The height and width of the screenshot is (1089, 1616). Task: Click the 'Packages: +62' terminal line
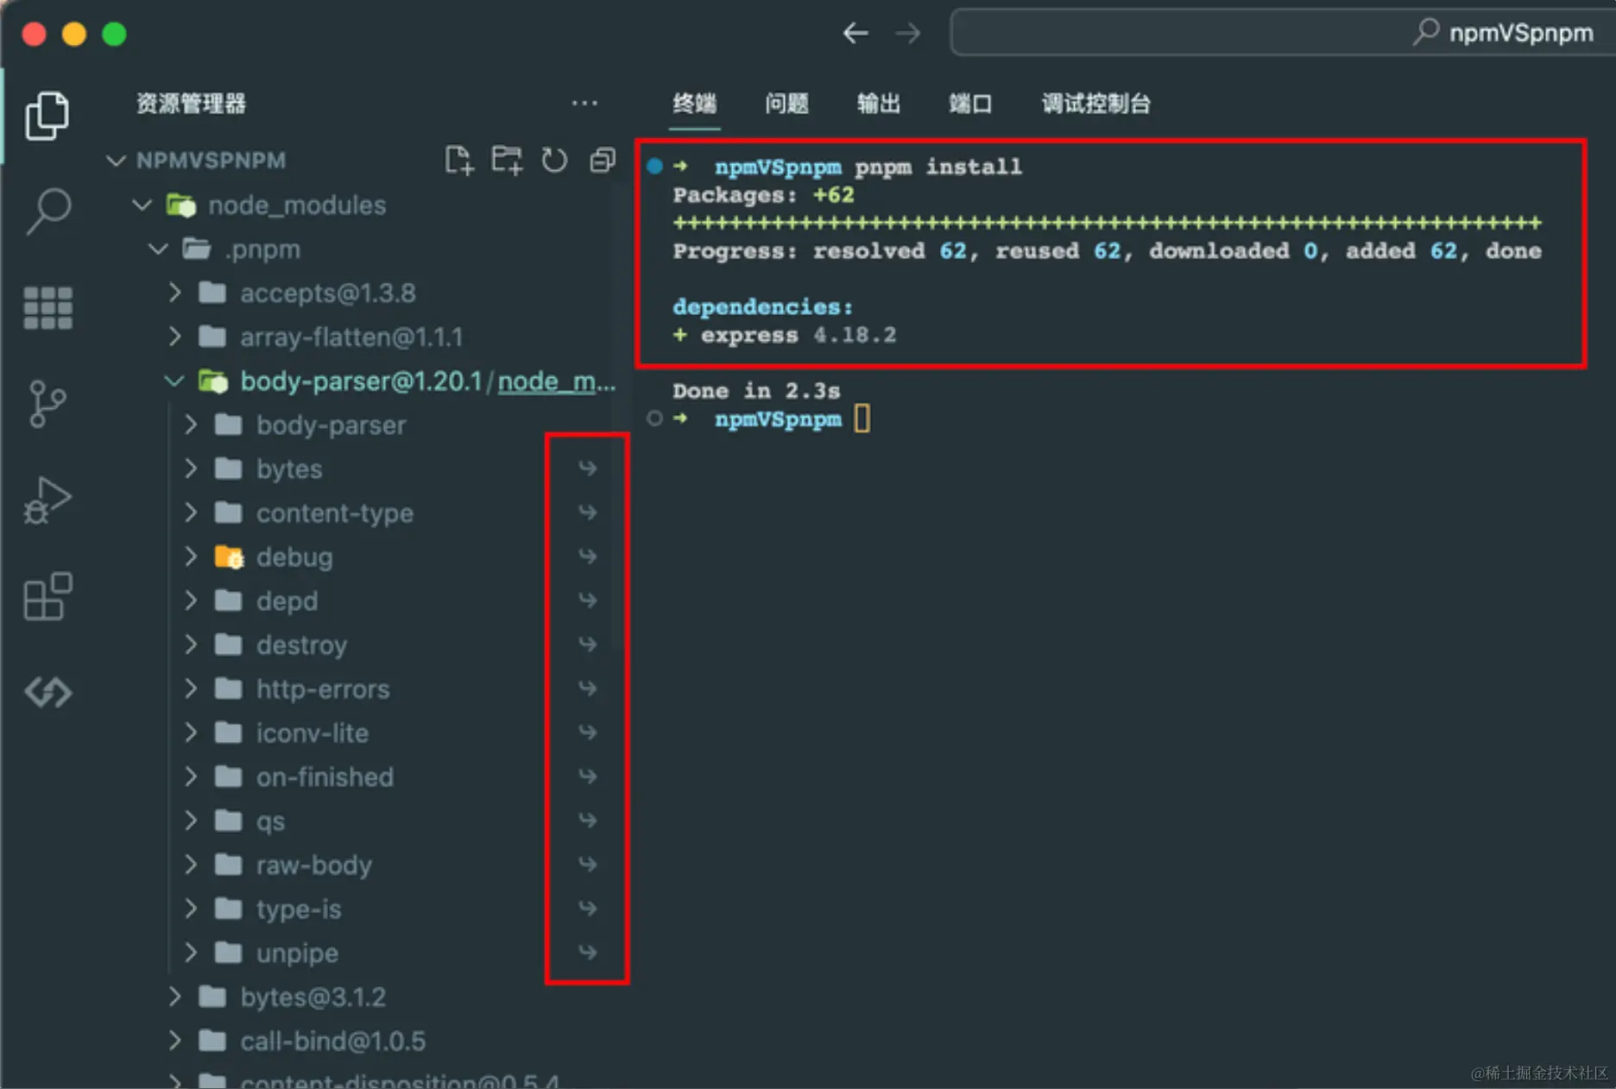tap(763, 195)
